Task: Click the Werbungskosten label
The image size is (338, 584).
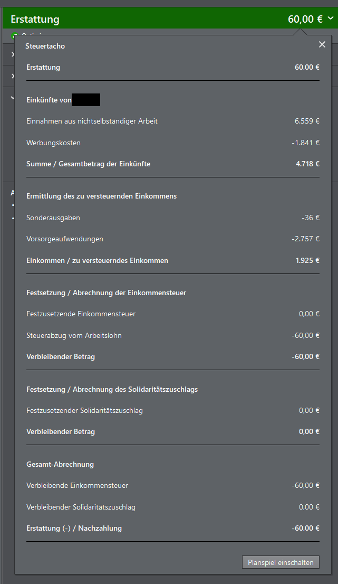Action: [x=53, y=143]
